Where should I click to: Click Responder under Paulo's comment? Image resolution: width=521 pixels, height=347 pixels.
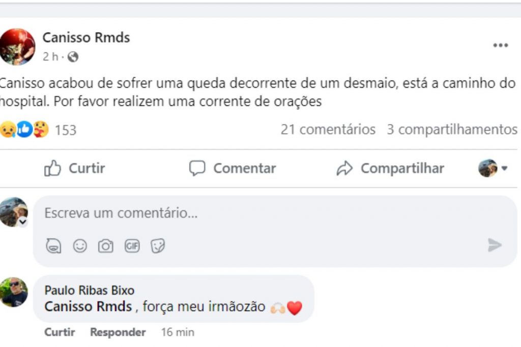pyautogui.click(x=118, y=332)
